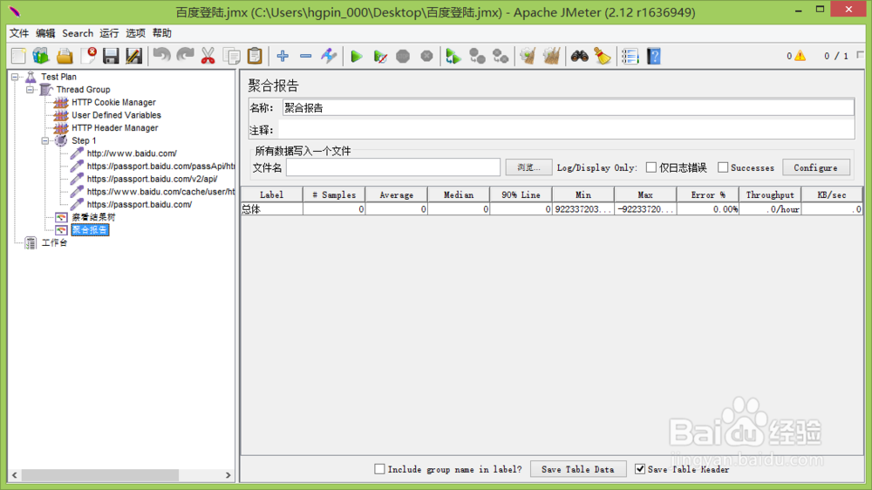Screen dimensions: 872x490
Task: Select HTTP Header Manager in tree
Action: (114, 128)
